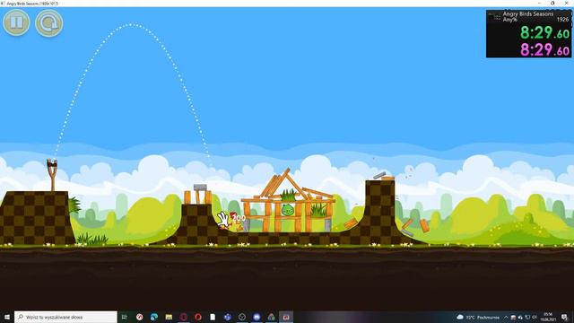Maximize or restore the game window
Viewport: 574px width, 323px height.
pos(552,3)
